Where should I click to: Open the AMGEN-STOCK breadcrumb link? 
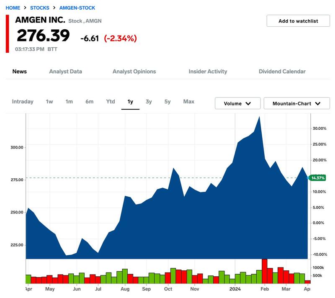[x=77, y=8]
